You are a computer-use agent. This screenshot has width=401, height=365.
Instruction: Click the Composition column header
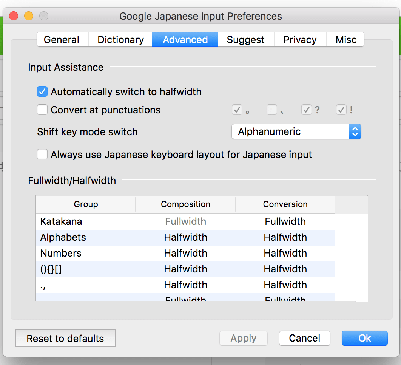(185, 204)
